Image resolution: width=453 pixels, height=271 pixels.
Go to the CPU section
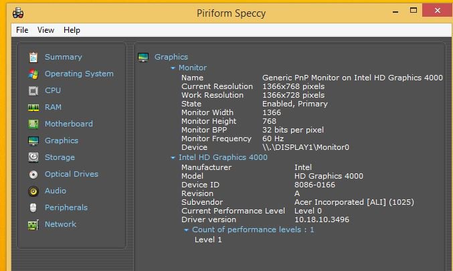coord(53,90)
